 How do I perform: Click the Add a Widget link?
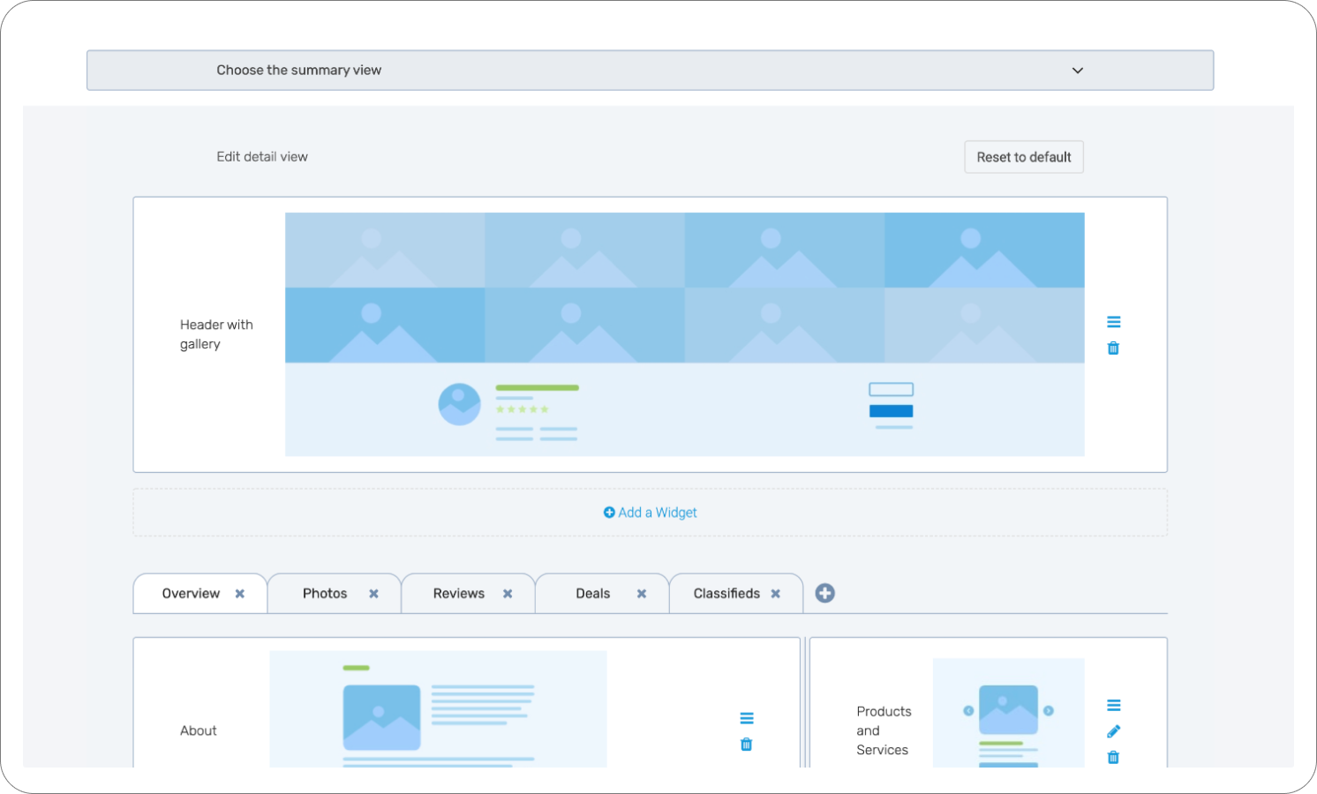pos(651,513)
